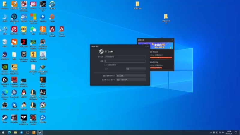This screenshot has height=135, width=240.
Task: Open the Escape Simulator shortcut
Action: (x=33, y=57)
